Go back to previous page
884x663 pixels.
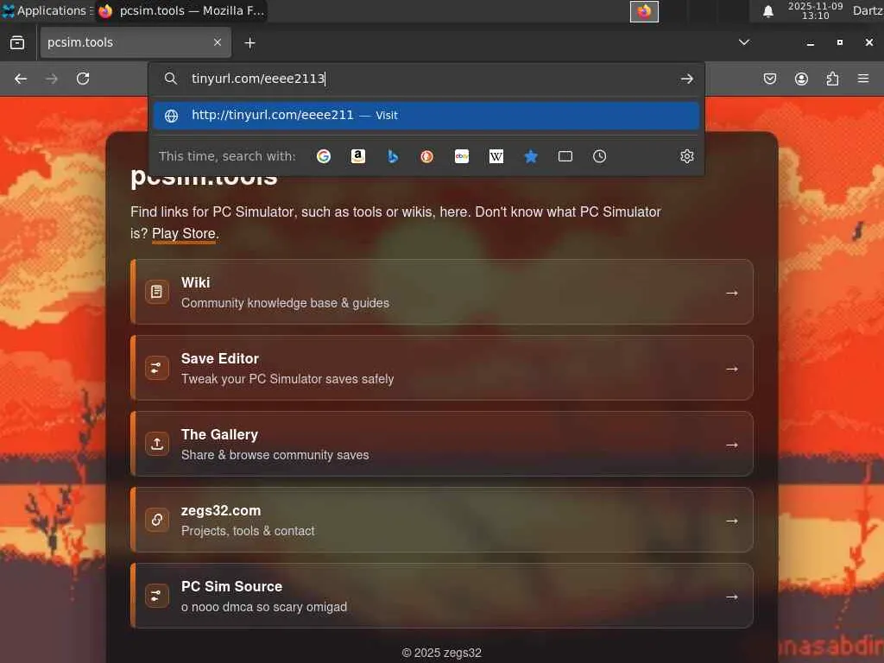21,79
